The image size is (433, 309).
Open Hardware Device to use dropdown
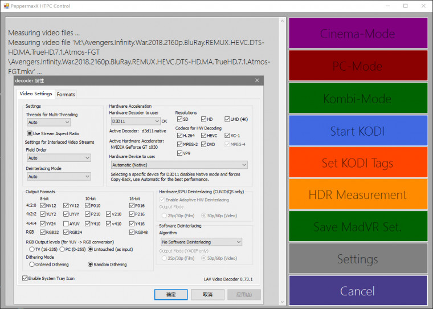[179, 165]
